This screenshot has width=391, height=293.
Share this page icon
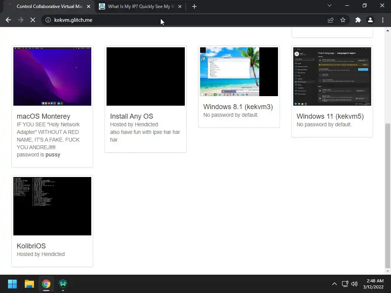331,20
